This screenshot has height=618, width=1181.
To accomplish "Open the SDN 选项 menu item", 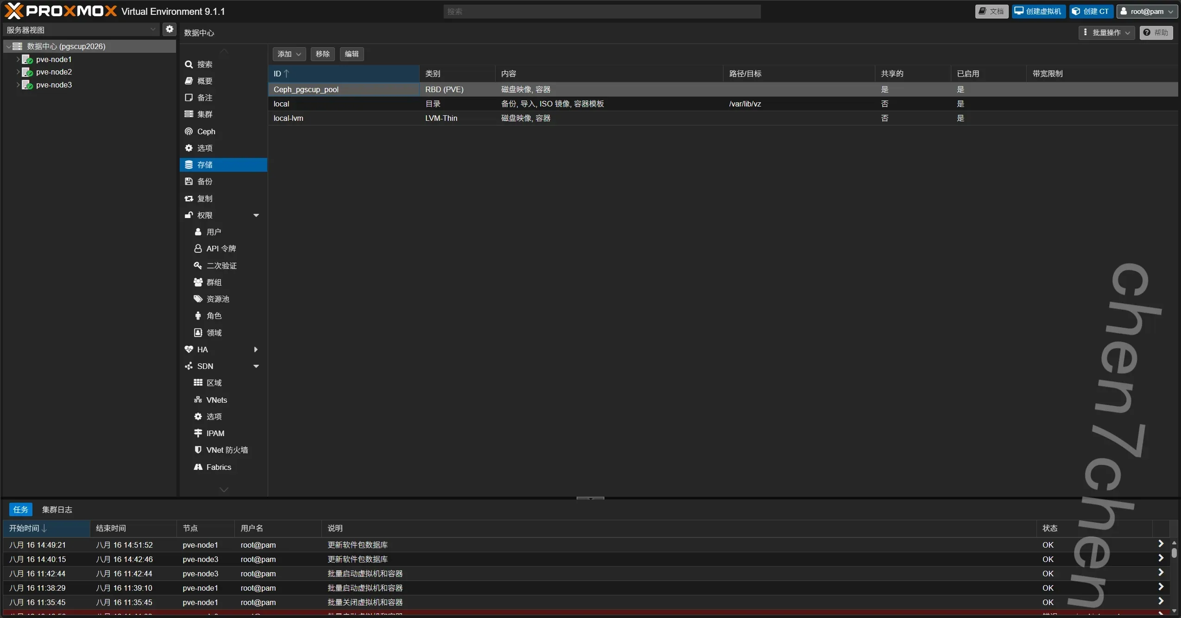I will click(x=223, y=417).
